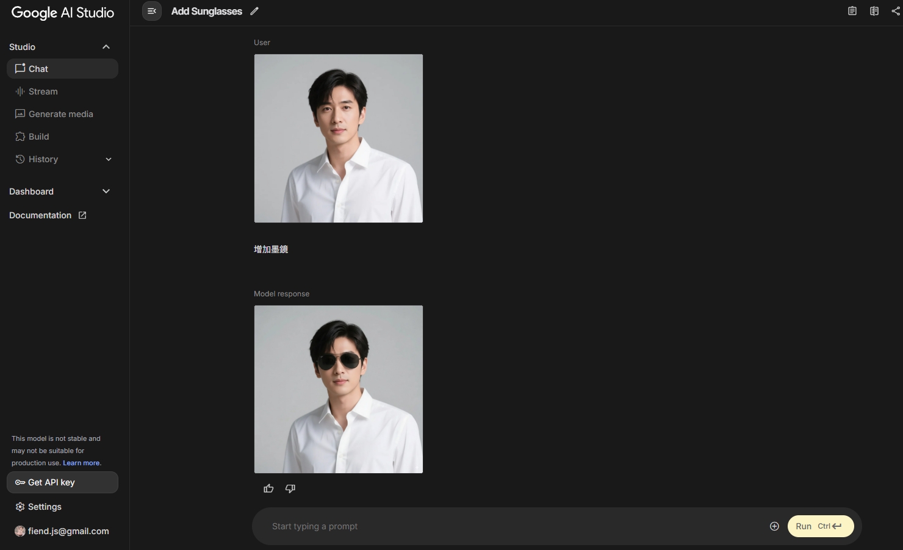Click the clipboard icon in the top toolbar
This screenshot has height=550, width=903.
point(852,11)
